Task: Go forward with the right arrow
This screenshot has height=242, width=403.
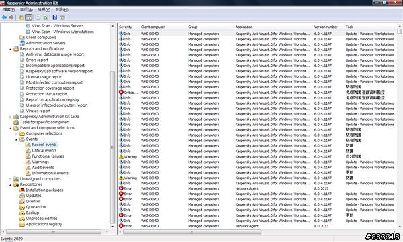Action: 11,17
